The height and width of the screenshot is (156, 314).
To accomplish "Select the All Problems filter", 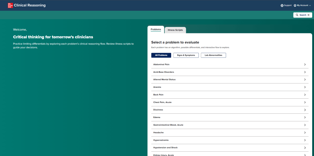I will [161, 55].
